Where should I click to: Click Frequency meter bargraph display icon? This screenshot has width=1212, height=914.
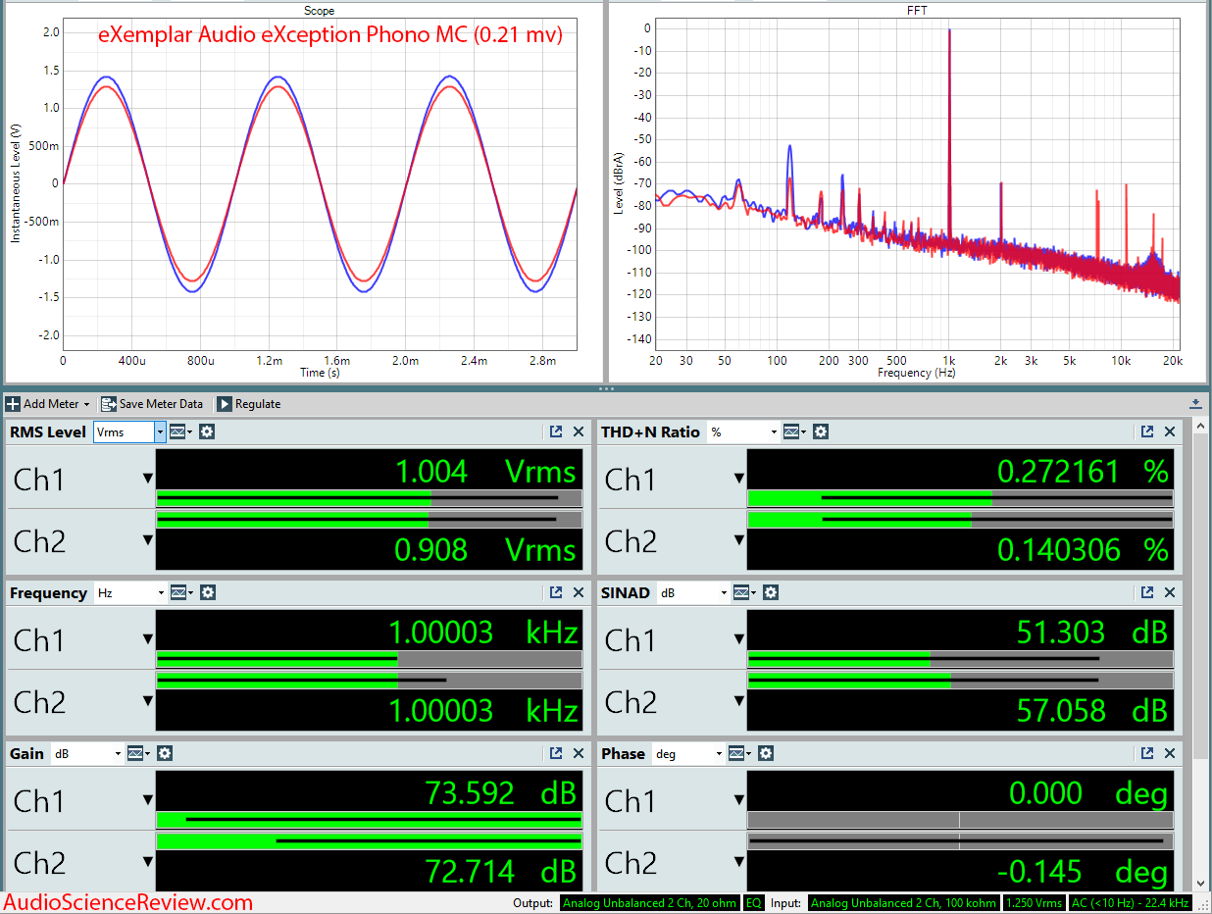coord(181,592)
